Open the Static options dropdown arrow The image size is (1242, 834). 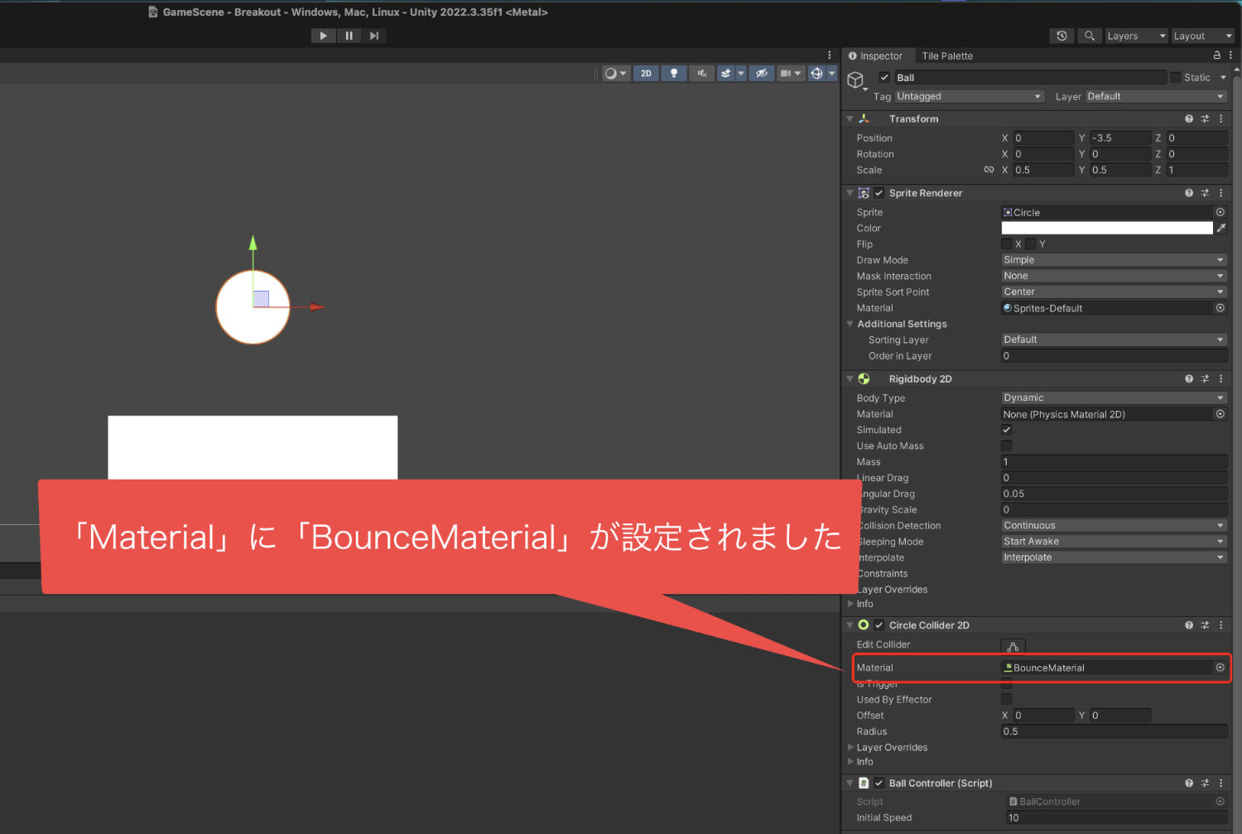[x=1223, y=78]
